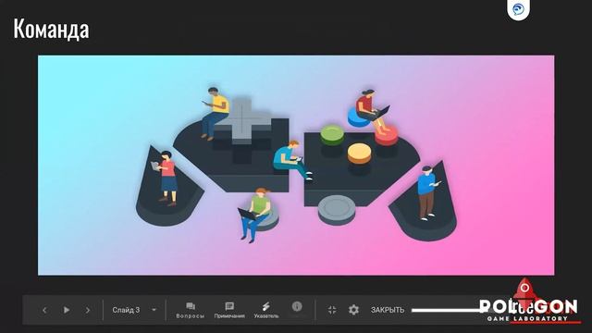
Task: Show Примечания speaker notes
Action: 229,311
